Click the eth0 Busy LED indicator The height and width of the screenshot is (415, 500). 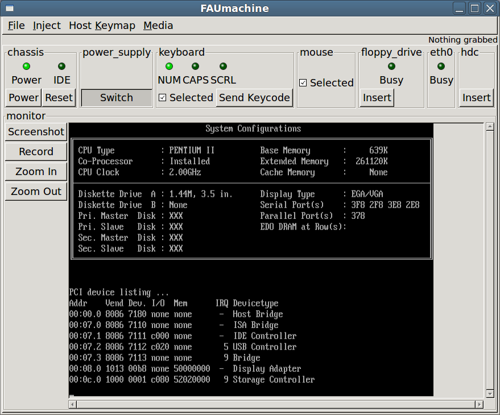pyautogui.click(x=441, y=67)
